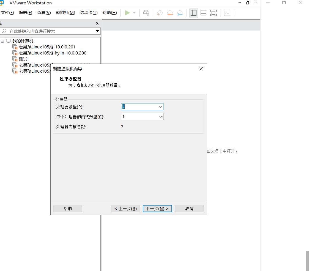Select 我的计算机 in the library tree
This screenshot has width=309, height=271.
[x=23, y=41]
